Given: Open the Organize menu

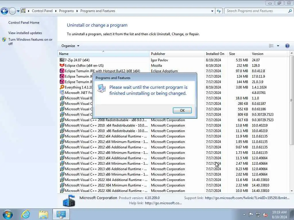Looking at the screenshot, I should pyautogui.click(x=70, y=46).
